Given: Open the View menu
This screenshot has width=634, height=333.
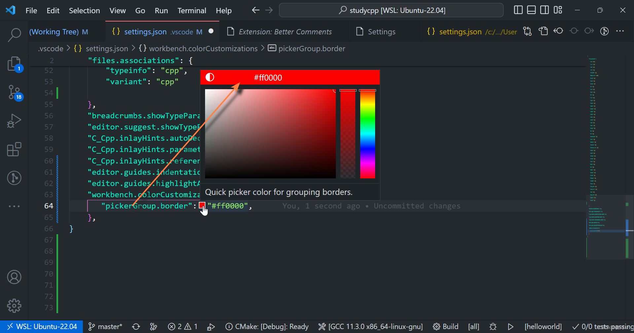Looking at the screenshot, I should 118,11.
